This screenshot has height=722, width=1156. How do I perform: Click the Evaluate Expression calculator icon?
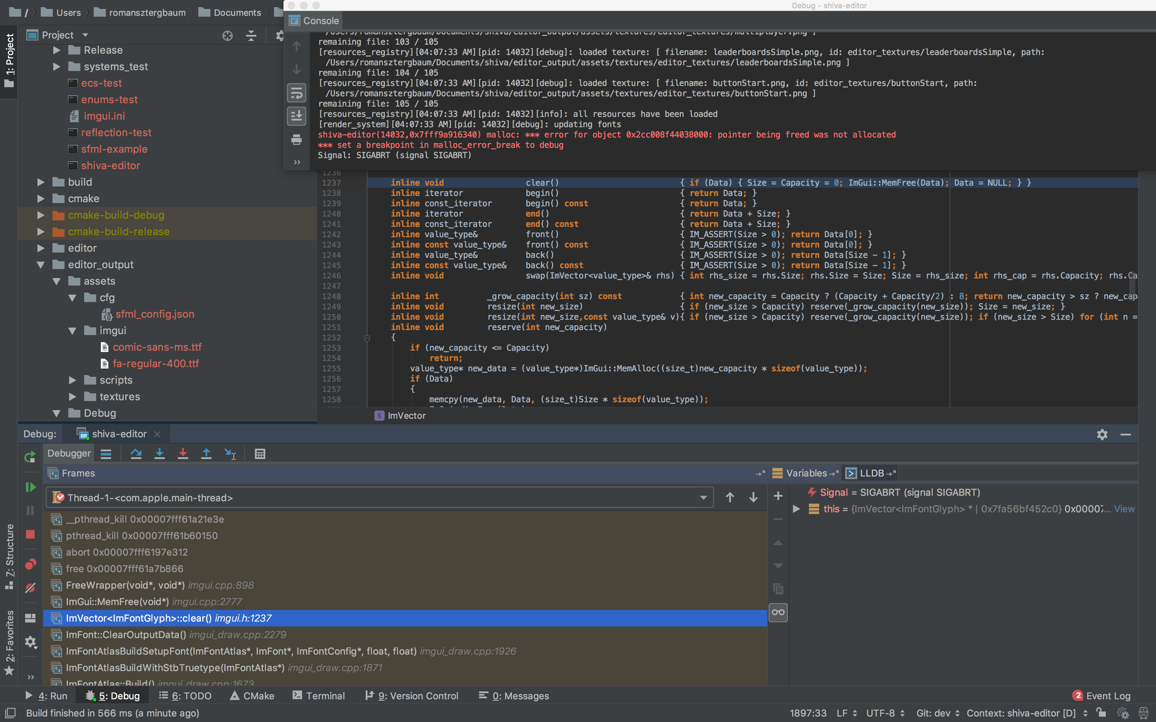coord(260,453)
